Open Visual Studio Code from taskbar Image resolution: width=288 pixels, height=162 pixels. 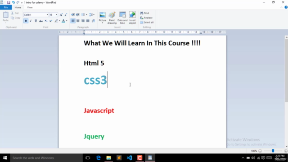click(129, 158)
